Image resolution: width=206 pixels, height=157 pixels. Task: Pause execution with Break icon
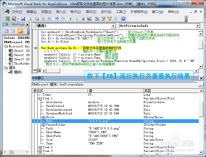pos(77,19)
